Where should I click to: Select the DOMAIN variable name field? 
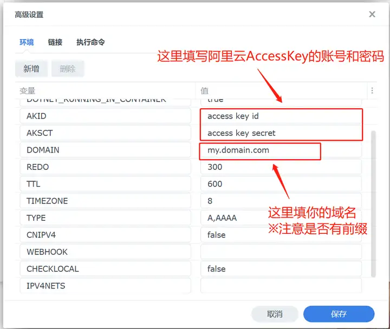point(105,150)
